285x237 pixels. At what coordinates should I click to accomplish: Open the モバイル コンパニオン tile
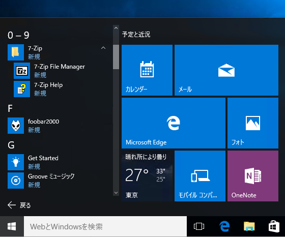click(200, 176)
